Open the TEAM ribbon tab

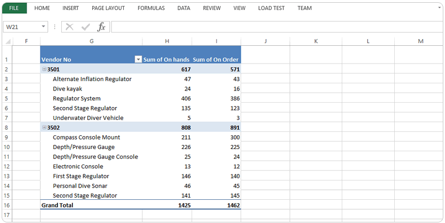[x=305, y=8]
